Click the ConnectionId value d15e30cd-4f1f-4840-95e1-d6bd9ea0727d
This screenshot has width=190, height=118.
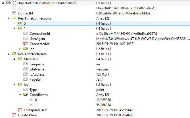[x=126, y=34]
